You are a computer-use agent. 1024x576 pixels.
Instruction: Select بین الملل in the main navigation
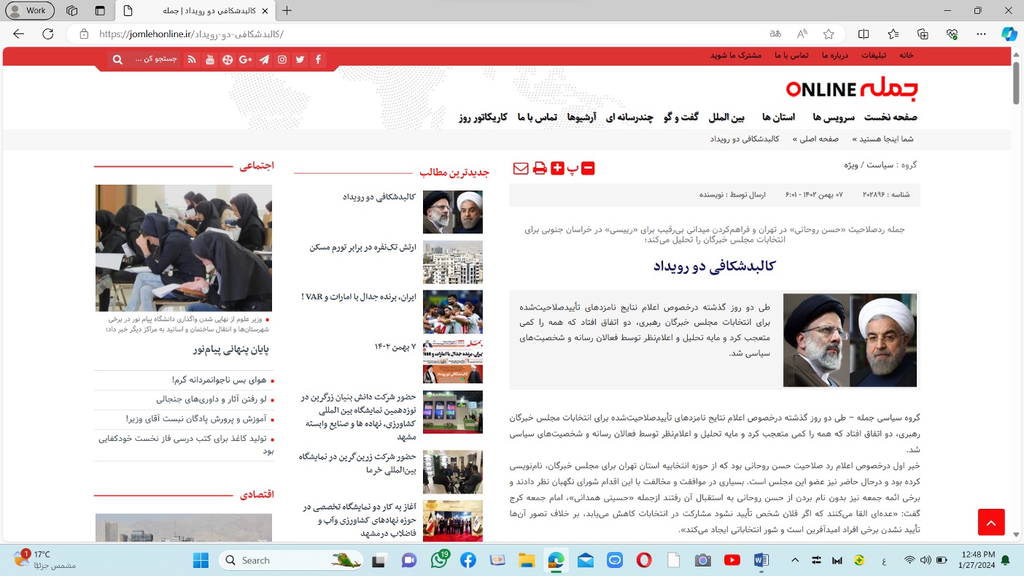pos(726,117)
